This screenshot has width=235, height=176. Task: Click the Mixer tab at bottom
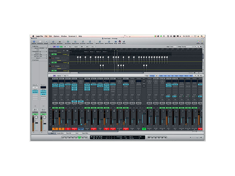coord(52,133)
